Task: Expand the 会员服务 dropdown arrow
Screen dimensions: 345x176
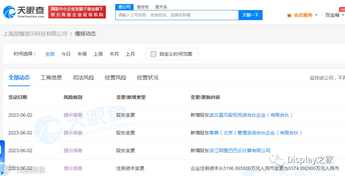Action: point(316,15)
